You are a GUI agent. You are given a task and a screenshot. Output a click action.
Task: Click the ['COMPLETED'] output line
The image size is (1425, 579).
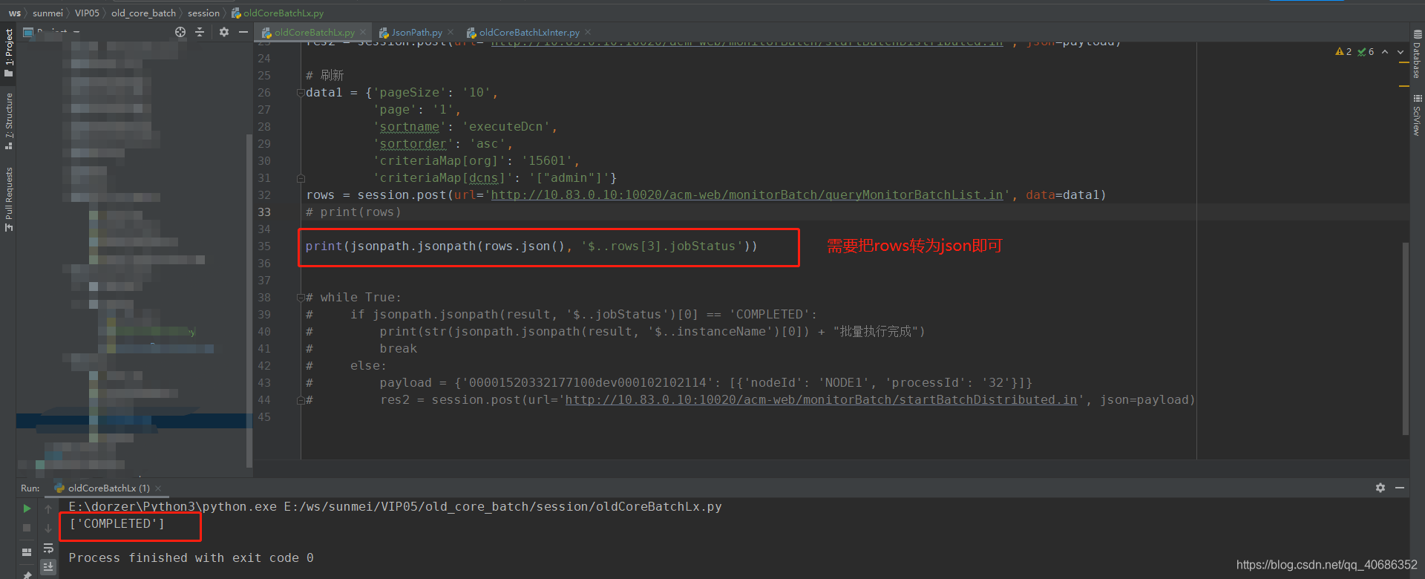click(x=117, y=523)
